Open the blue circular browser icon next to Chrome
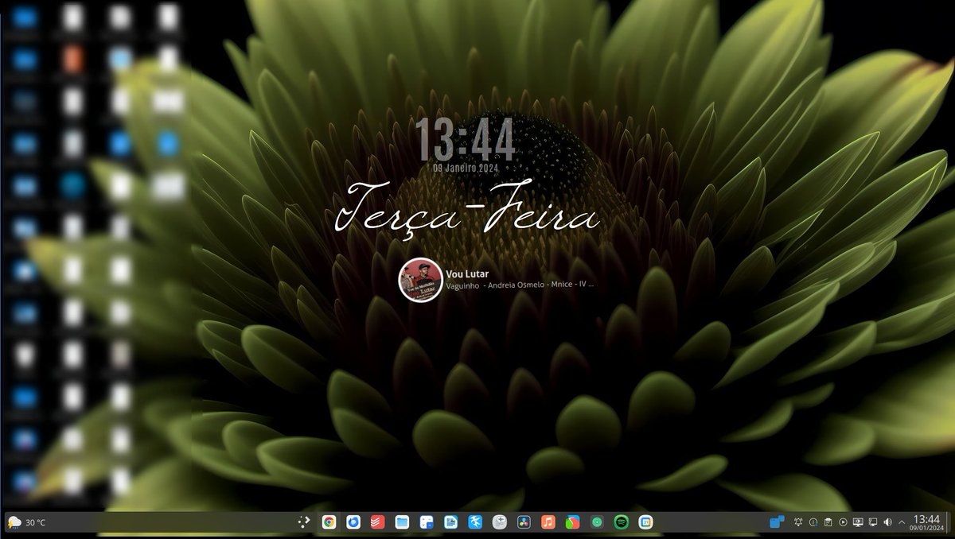The width and height of the screenshot is (955, 539). point(353,522)
